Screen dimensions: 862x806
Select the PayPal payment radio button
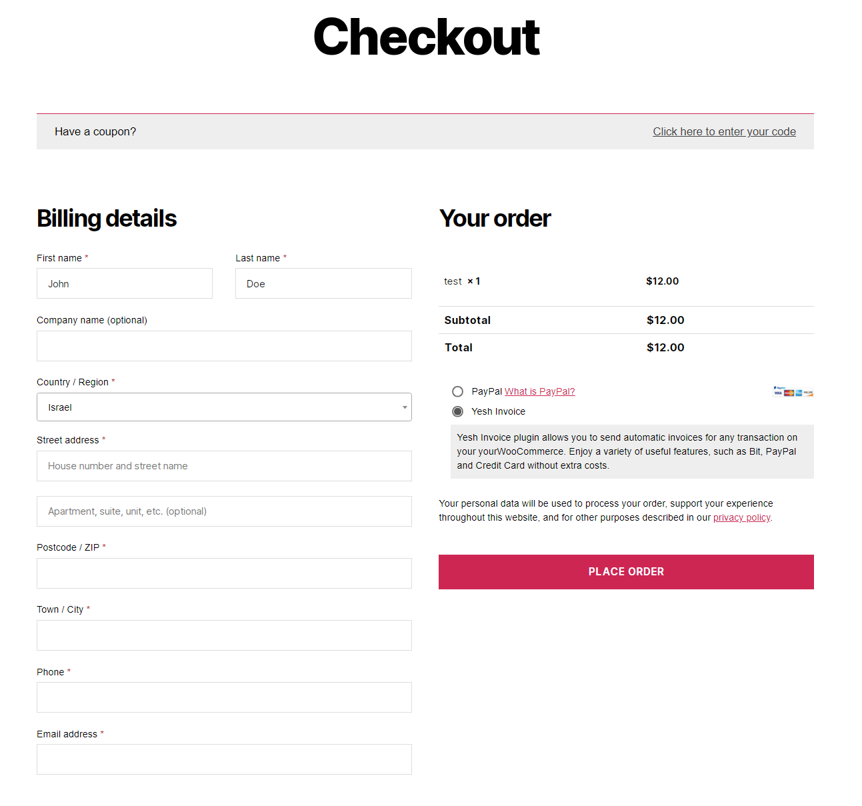[x=457, y=391]
